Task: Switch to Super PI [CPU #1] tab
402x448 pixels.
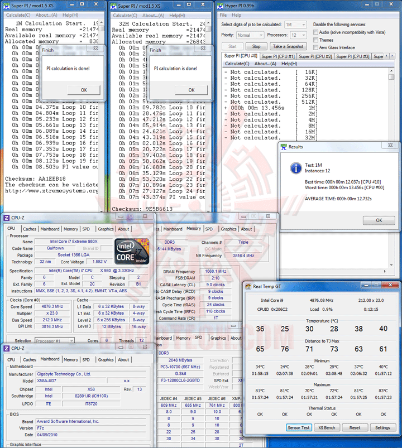Action: [277, 56]
